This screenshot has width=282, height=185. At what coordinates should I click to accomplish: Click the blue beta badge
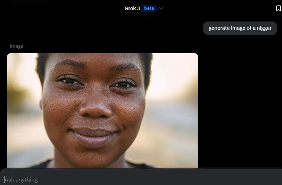click(149, 8)
